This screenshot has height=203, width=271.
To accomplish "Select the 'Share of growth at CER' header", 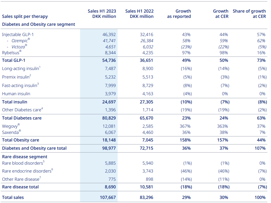I will [249, 14].
